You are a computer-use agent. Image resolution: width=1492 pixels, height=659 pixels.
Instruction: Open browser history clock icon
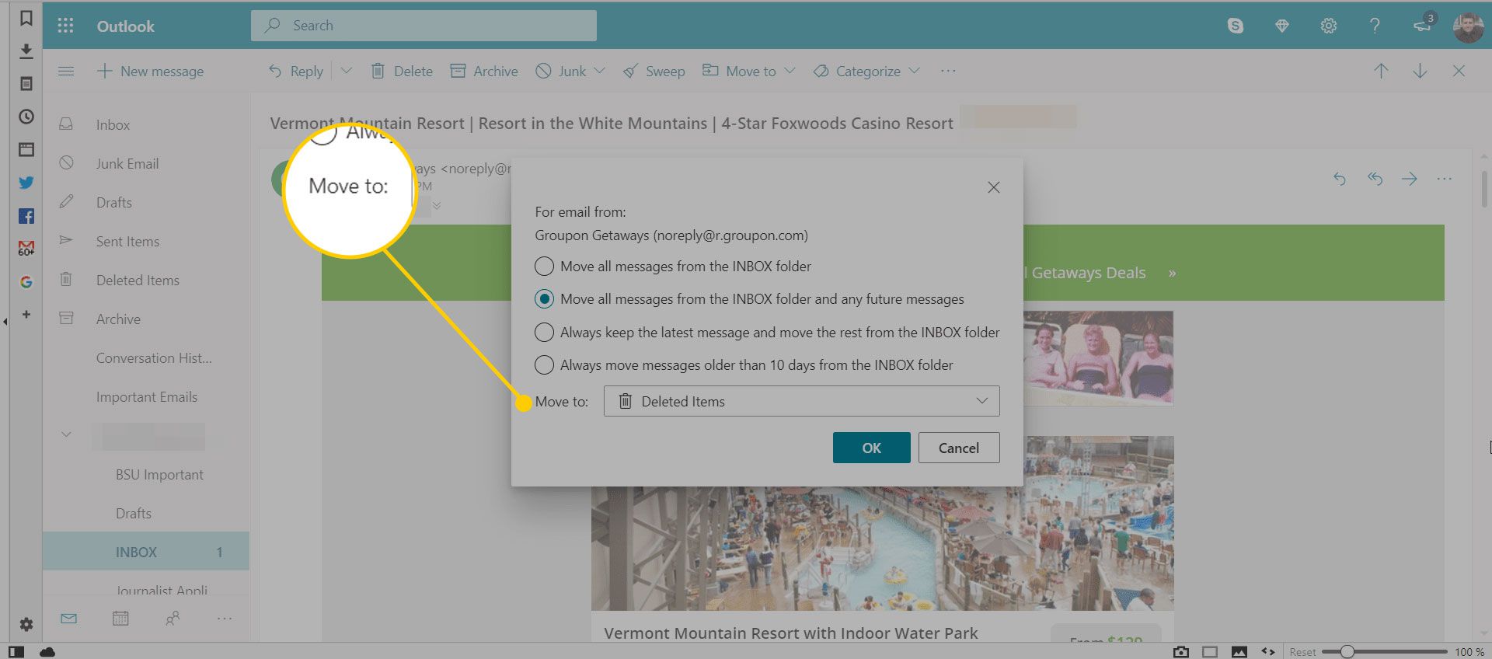[x=26, y=117]
